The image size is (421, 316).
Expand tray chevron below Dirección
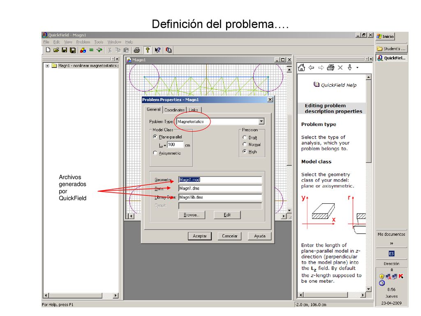click(x=392, y=270)
